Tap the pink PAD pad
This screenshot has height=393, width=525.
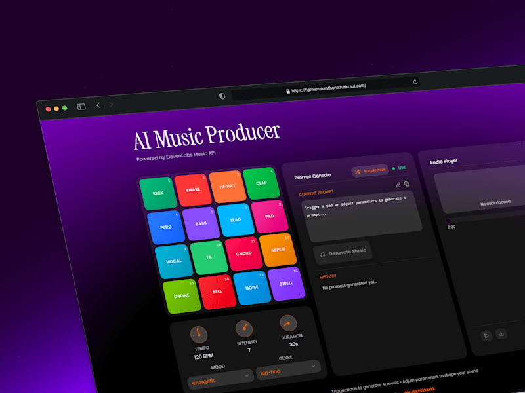tap(270, 216)
